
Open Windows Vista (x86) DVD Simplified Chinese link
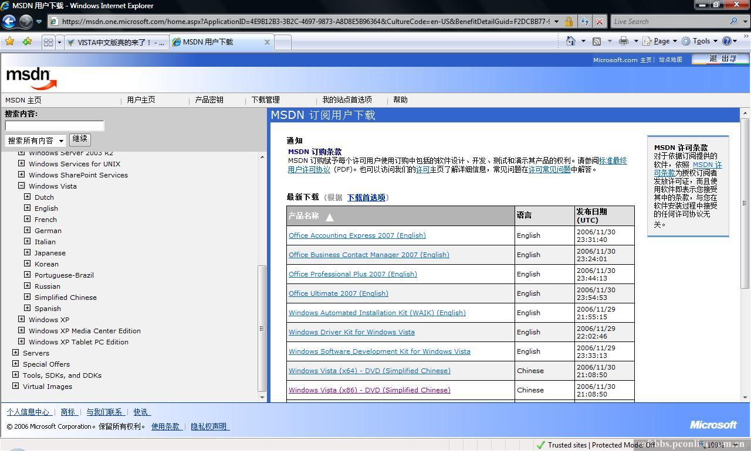[x=370, y=390]
